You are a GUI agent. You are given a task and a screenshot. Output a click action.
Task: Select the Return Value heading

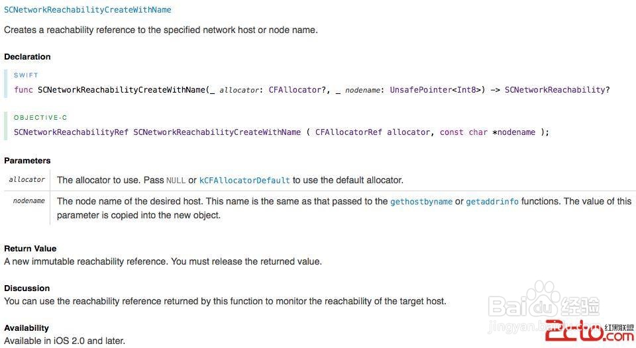click(30, 248)
